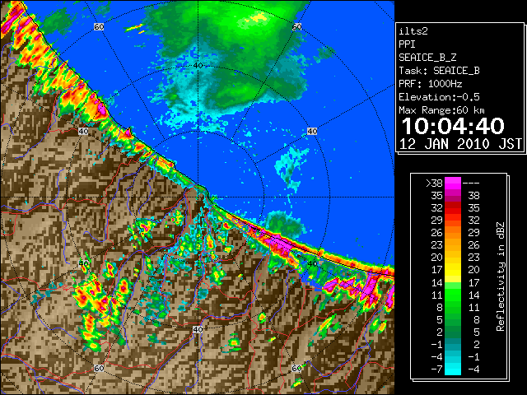Click the 'Reflectivity in dBZ' legend title
Viewport: 527px width, 395px height.
pos(501,276)
